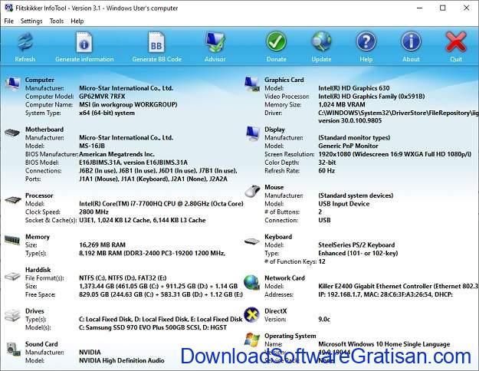Open the Settings menu

point(31,21)
